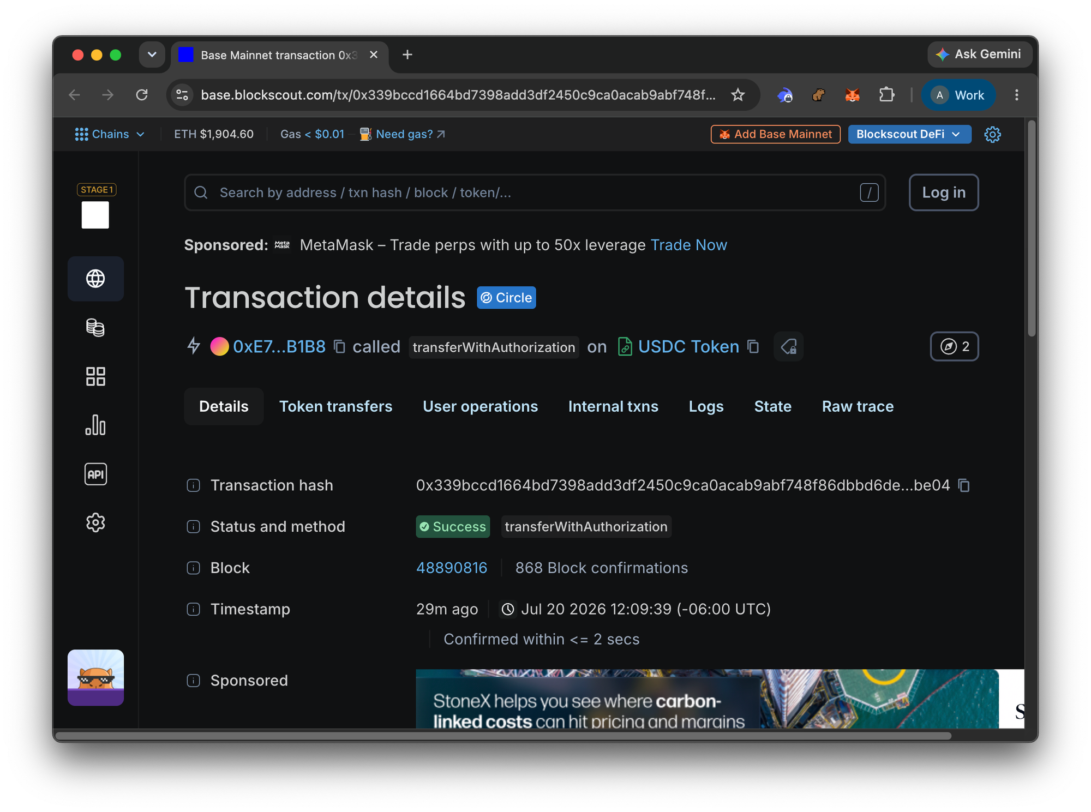Switch to the Token transfers tab

pyautogui.click(x=335, y=407)
